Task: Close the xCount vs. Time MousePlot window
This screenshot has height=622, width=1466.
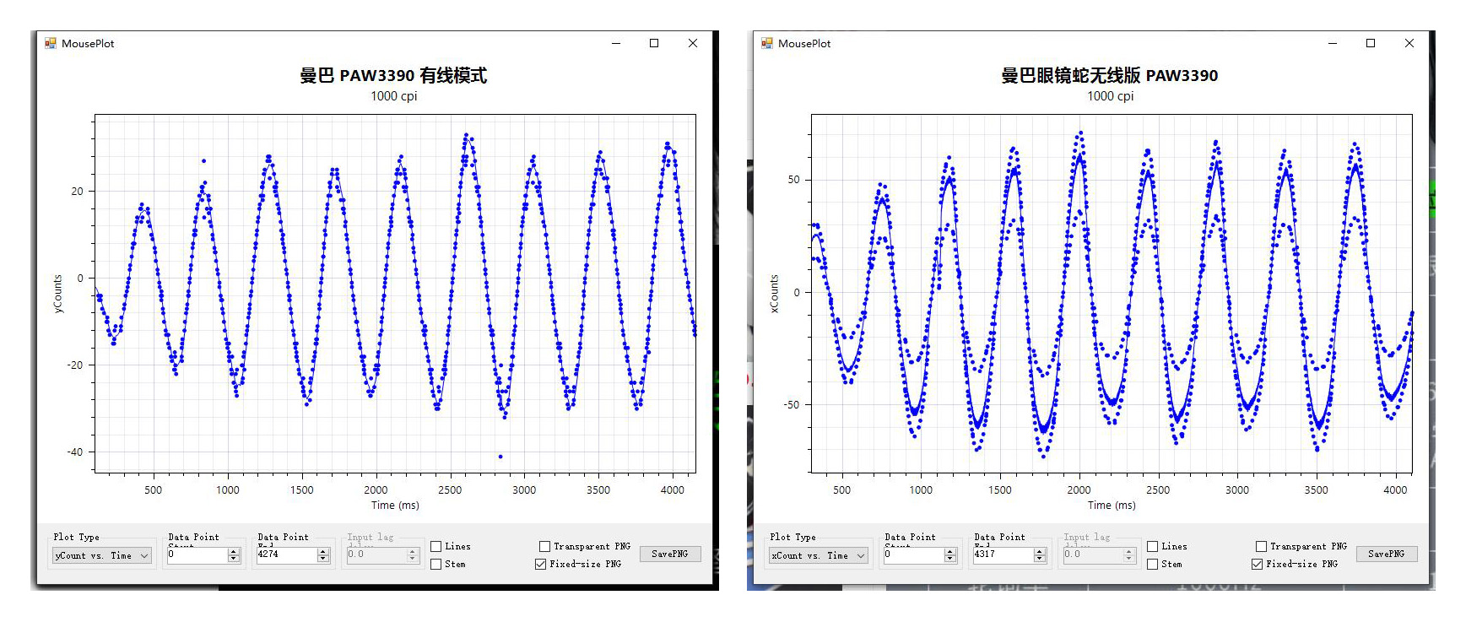Action: point(1409,43)
